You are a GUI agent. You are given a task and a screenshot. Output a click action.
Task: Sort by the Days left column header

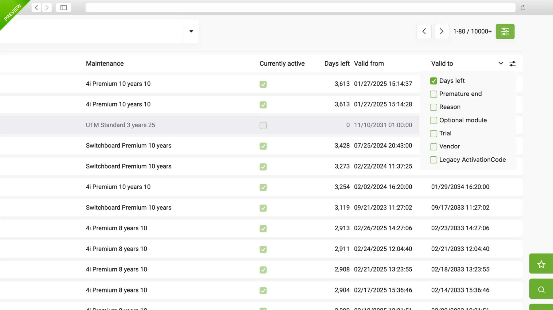[337, 63]
